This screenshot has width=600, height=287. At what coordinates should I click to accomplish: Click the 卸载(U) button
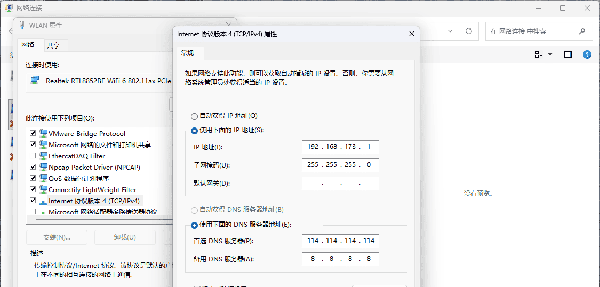[x=125, y=237]
